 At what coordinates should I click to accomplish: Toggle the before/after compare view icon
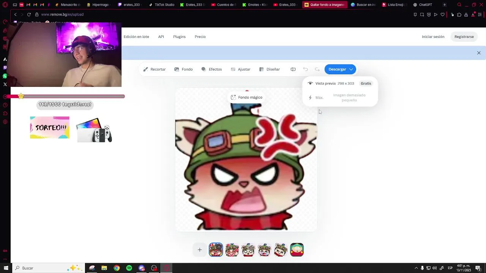click(x=293, y=69)
